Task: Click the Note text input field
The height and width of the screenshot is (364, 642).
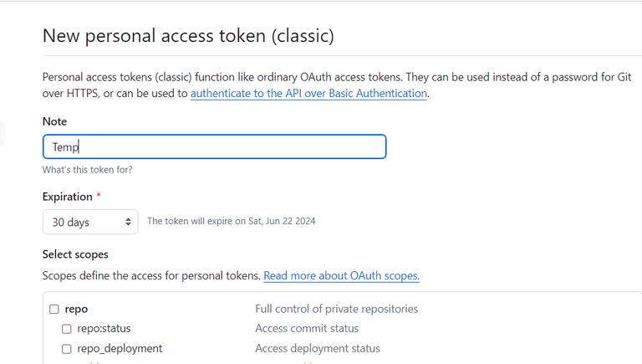Action: [214, 146]
